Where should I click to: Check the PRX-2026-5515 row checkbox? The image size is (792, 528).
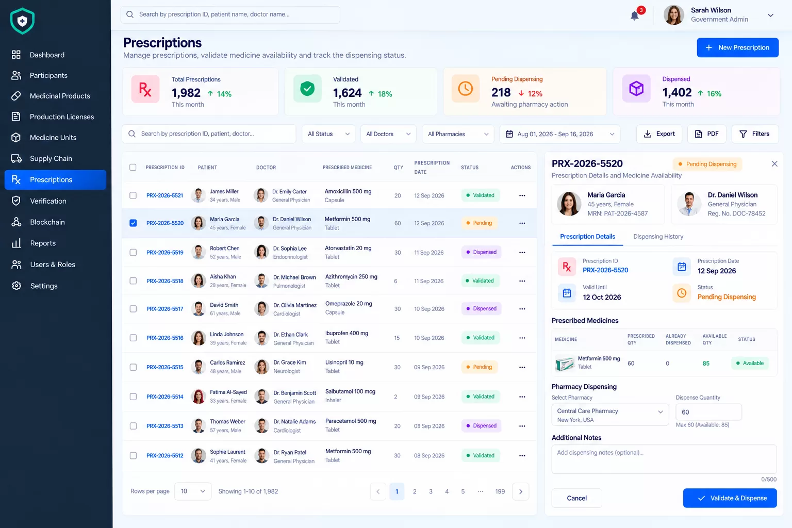[x=133, y=367]
